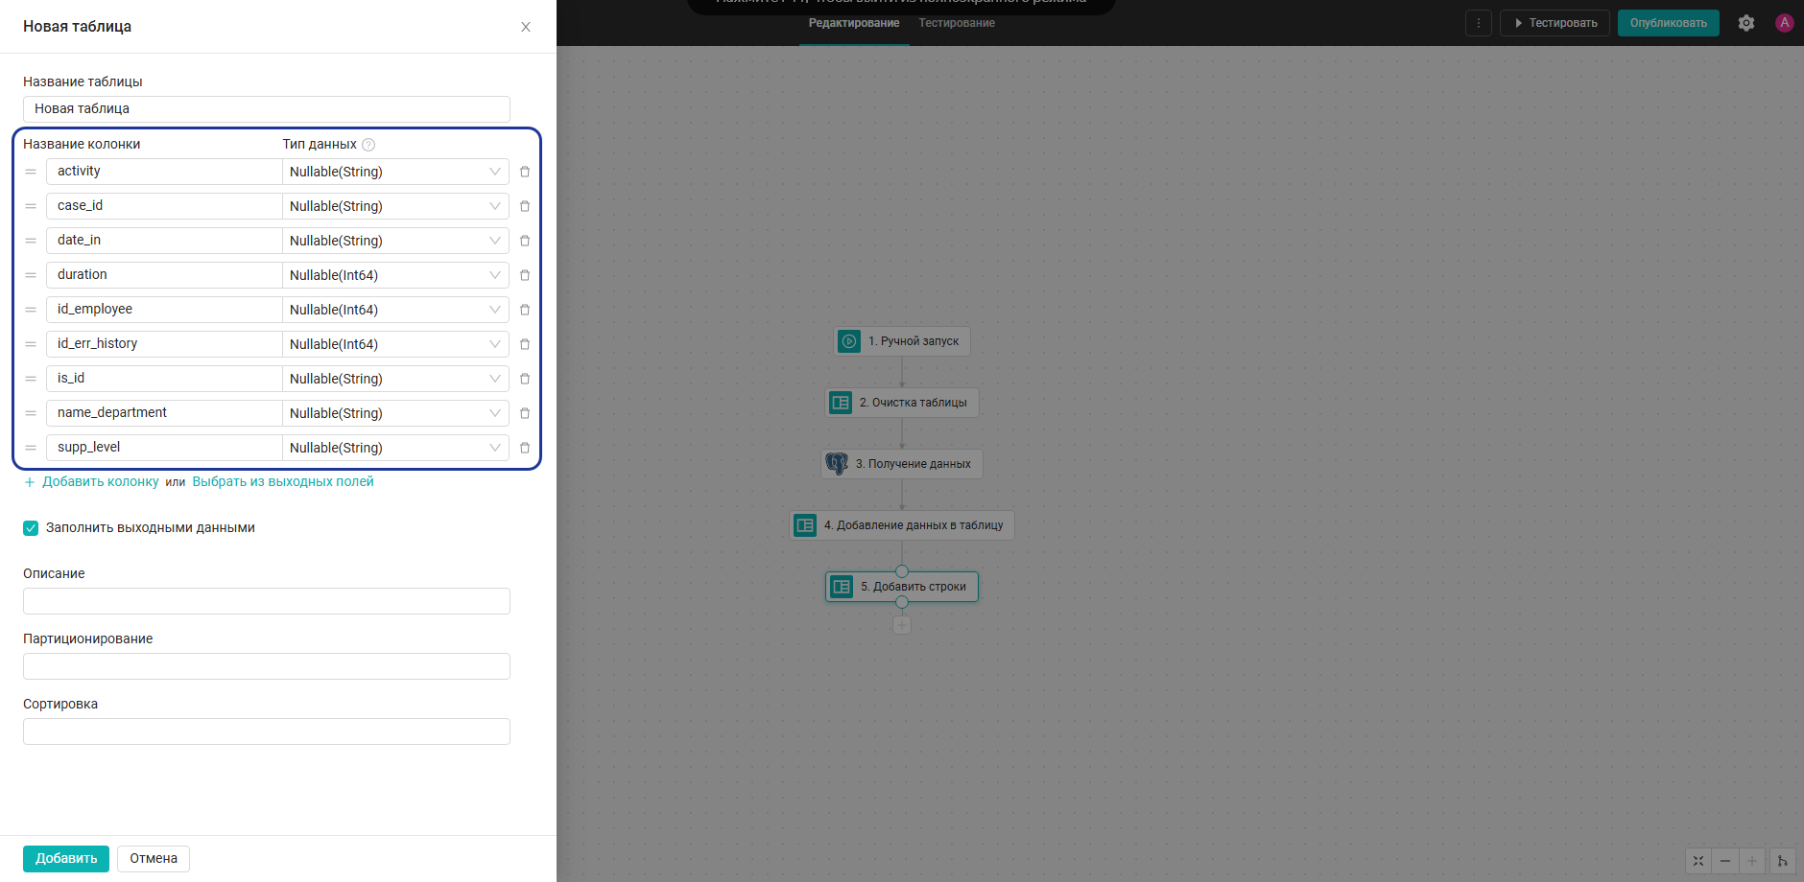
Task: Open the settings gear icon
Action: pyautogui.click(x=1746, y=23)
